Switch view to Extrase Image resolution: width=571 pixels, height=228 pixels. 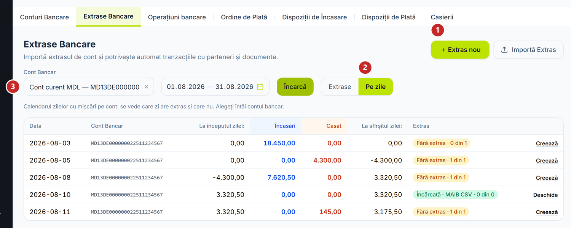pyautogui.click(x=340, y=86)
